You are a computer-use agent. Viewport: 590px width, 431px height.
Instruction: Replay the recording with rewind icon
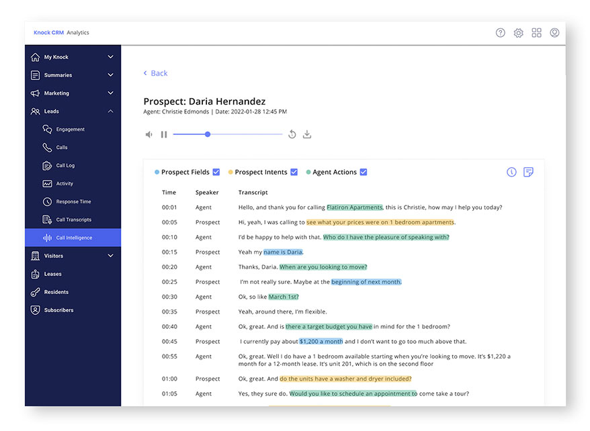(x=292, y=134)
